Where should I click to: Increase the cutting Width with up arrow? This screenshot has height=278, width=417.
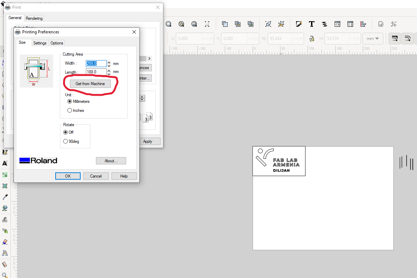(x=109, y=62)
